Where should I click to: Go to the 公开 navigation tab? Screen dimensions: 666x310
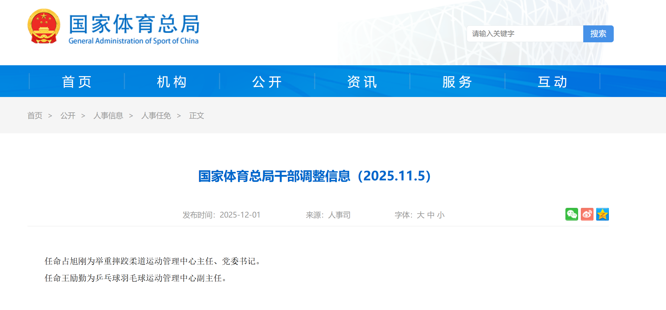pyautogui.click(x=267, y=82)
